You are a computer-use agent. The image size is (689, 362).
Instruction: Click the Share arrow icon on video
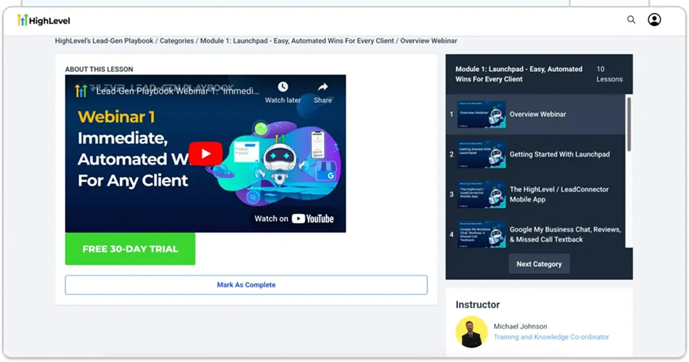point(323,87)
